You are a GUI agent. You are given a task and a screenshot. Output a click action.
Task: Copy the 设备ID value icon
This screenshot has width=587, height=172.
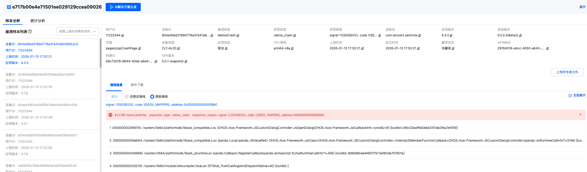click(212, 36)
